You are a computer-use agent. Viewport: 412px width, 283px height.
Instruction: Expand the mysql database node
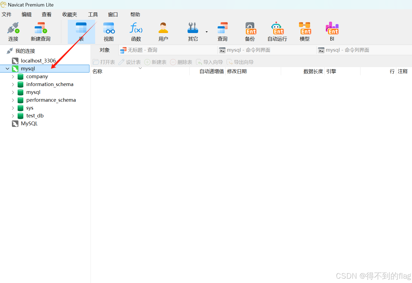coord(13,92)
